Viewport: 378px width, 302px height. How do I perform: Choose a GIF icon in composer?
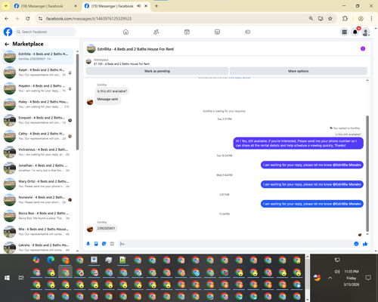112,244
